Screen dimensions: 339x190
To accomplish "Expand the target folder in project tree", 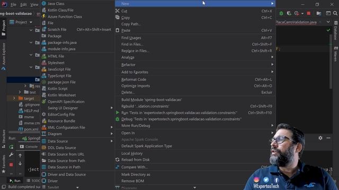I will 14,98.
